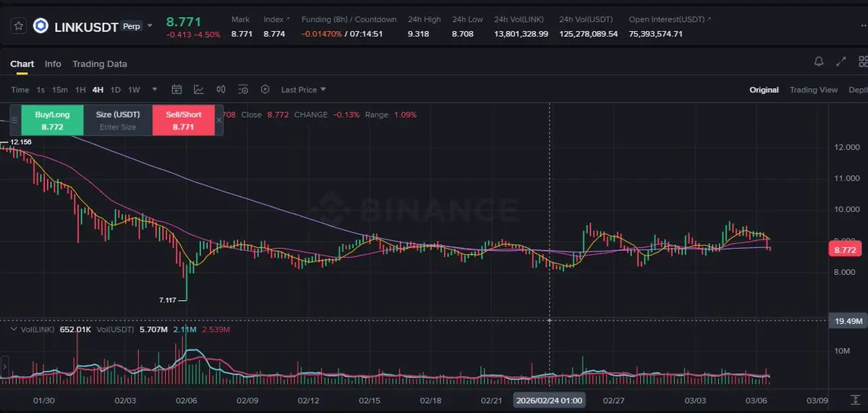This screenshot has height=413, width=868.
Task: Expand the LINKUSDT pair selector arrow
Action: click(x=150, y=26)
